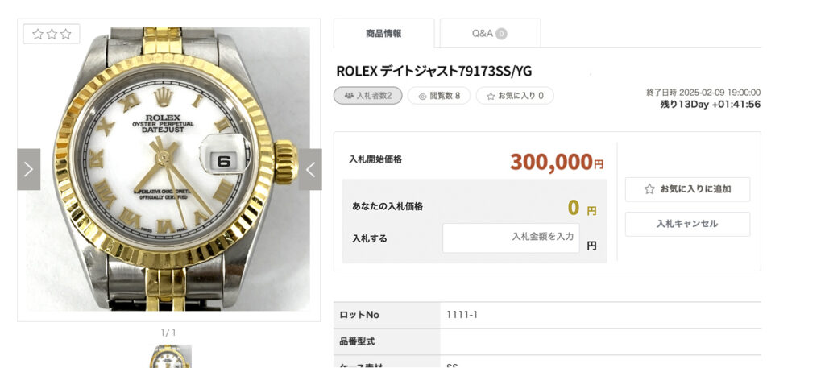Select the watch thumbnail below main image

tap(169, 357)
